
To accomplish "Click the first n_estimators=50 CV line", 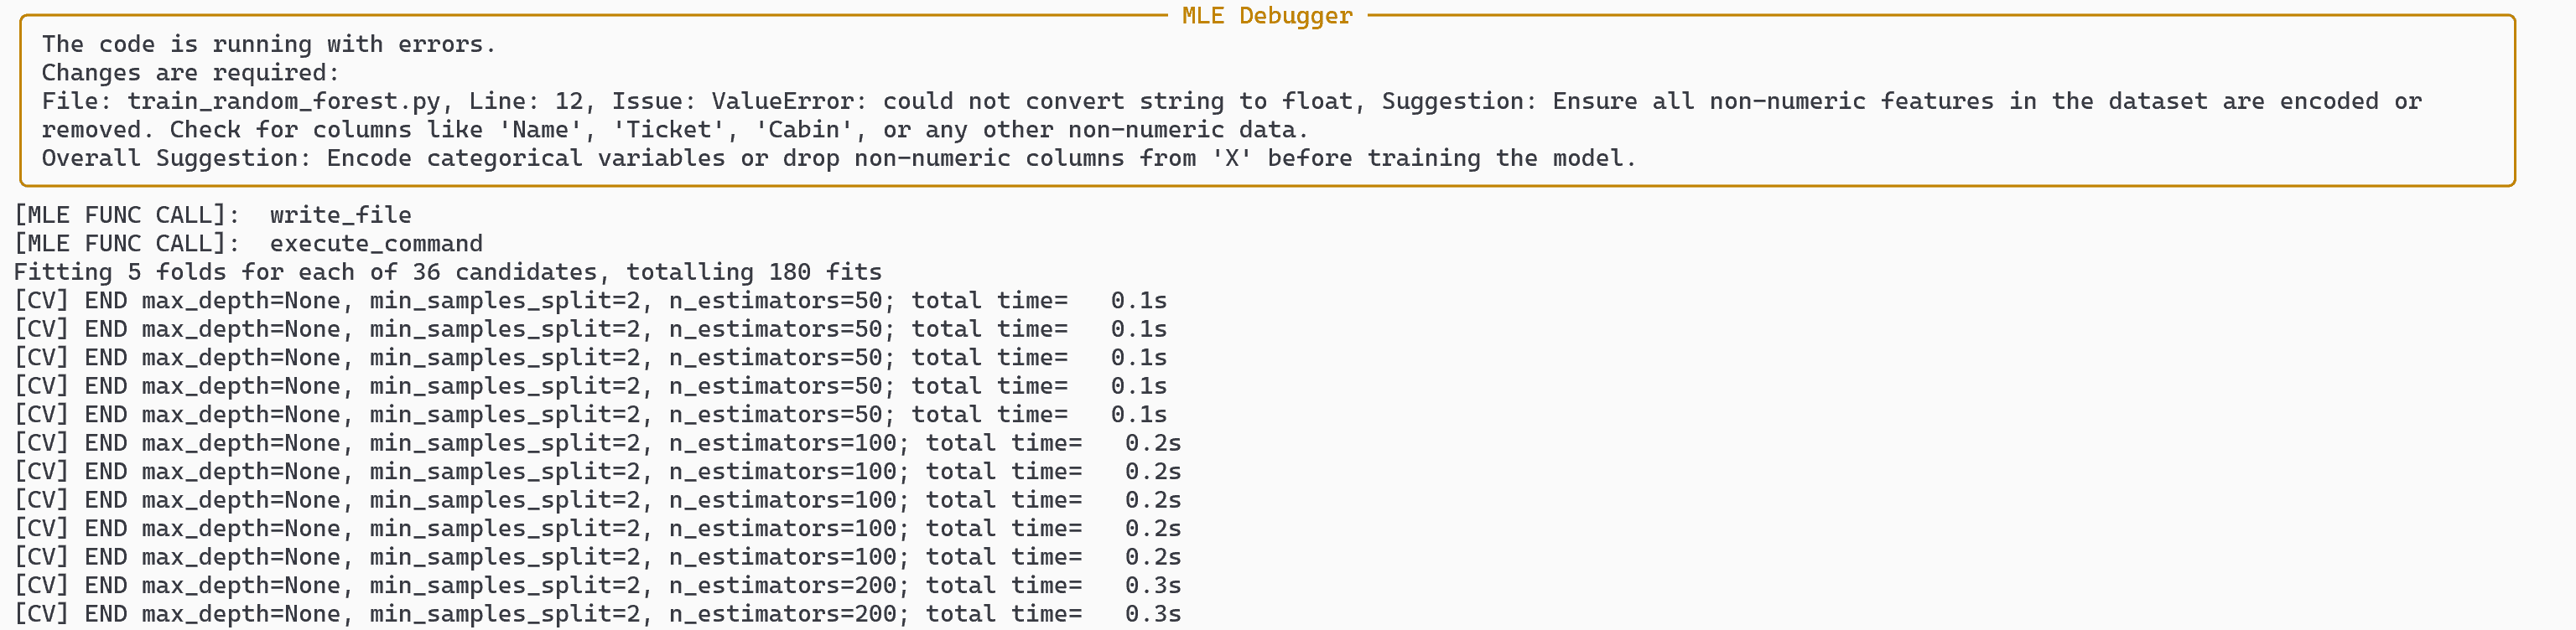I will [x=590, y=301].
